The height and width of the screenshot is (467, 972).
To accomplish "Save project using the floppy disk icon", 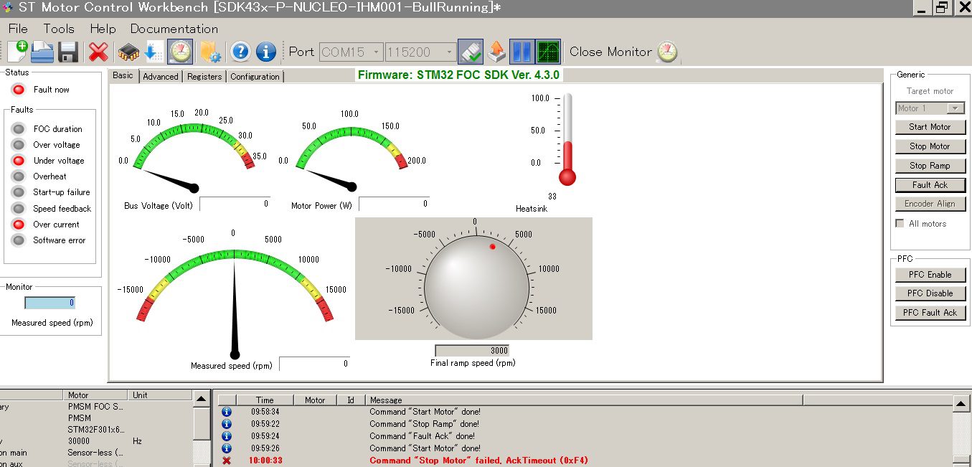I will pyautogui.click(x=68, y=52).
